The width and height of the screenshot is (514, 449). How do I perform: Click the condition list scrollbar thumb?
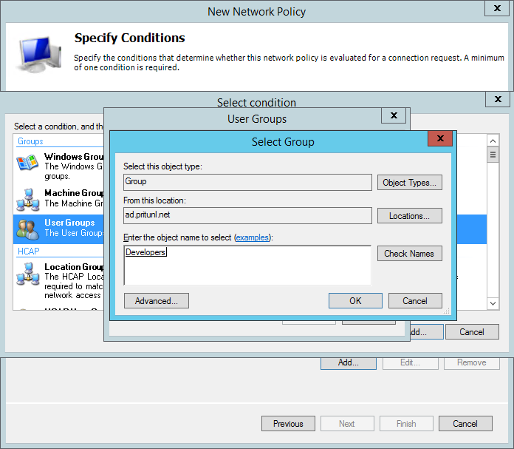tap(493, 155)
